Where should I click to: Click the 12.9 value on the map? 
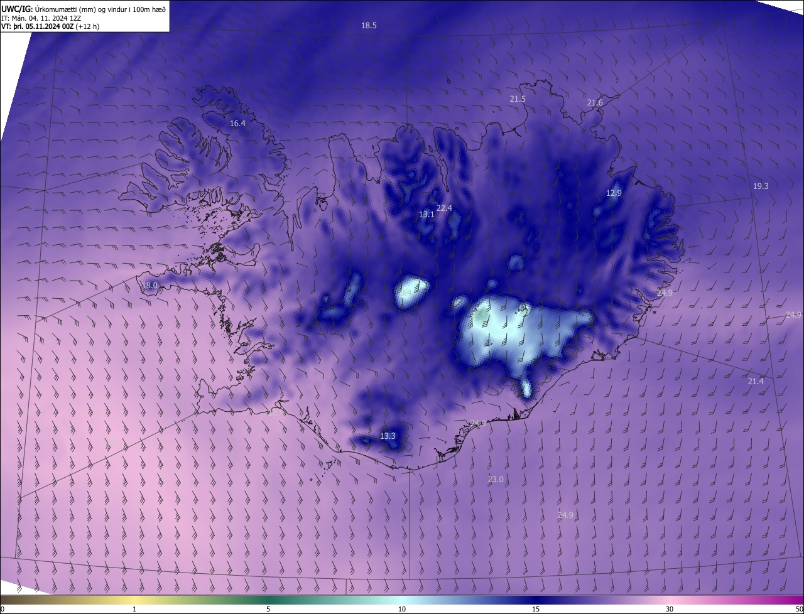[614, 193]
